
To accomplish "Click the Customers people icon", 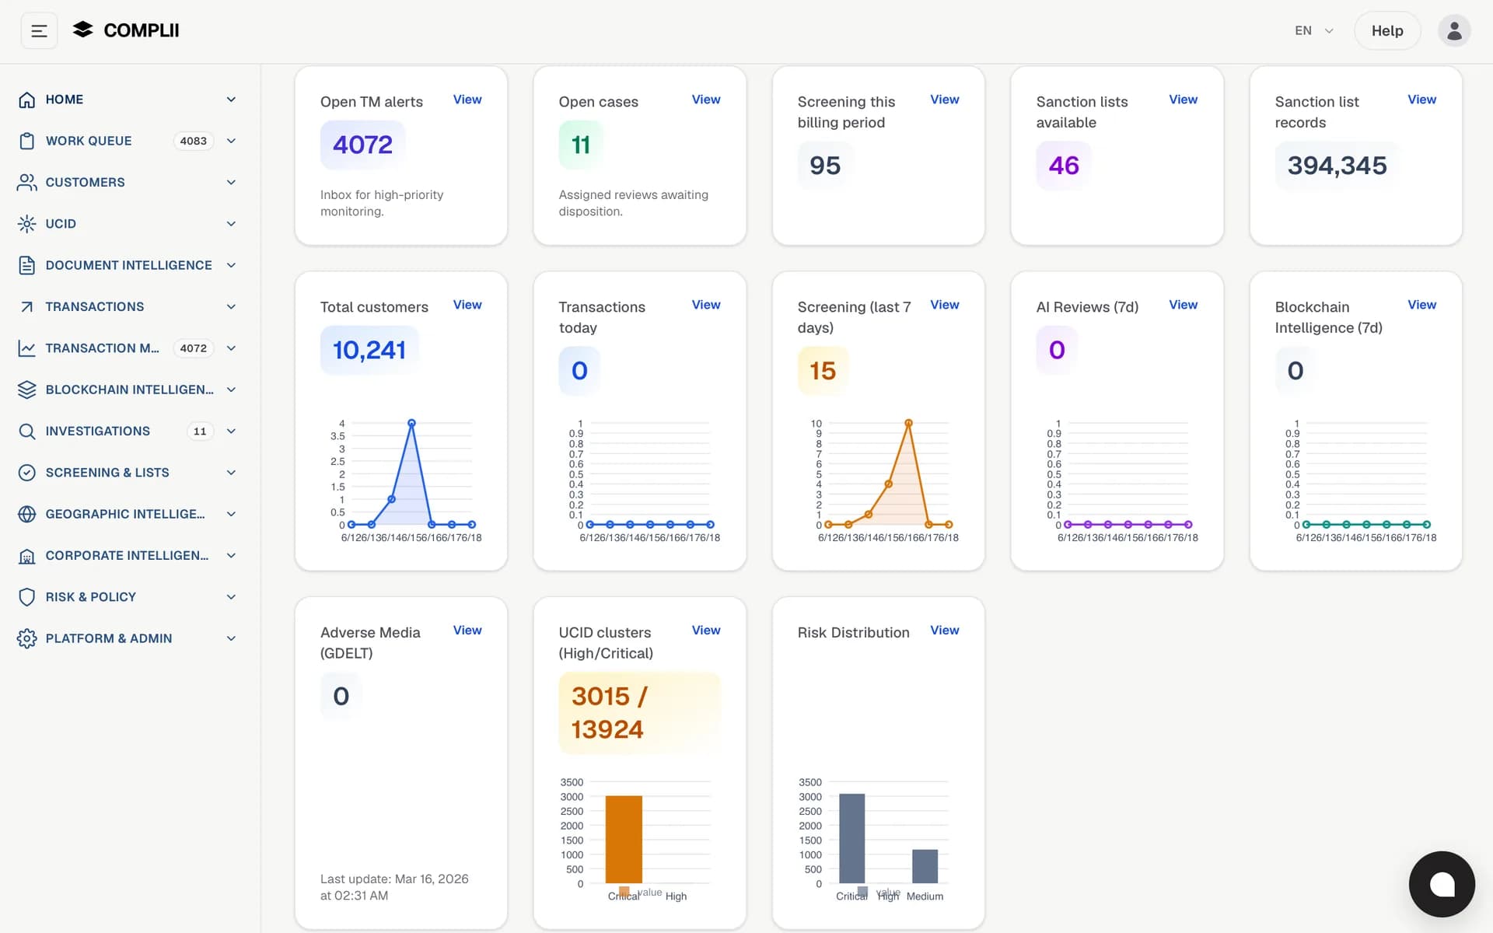I will click(27, 182).
